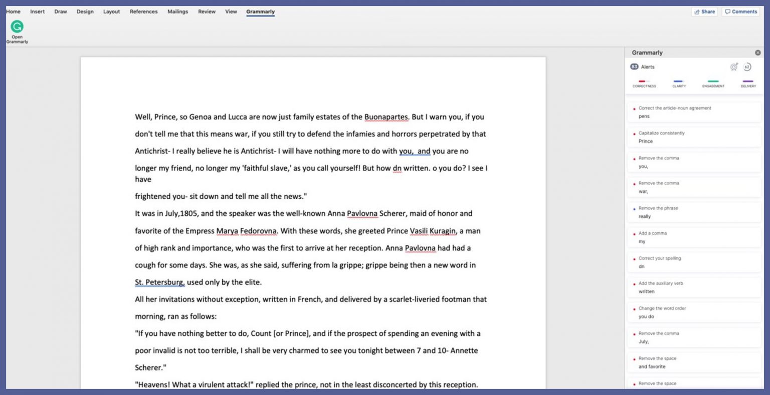Click the Alerts count badge showing 83
Screen dimensions: 770x395
pyautogui.click(x=634, y=67)
